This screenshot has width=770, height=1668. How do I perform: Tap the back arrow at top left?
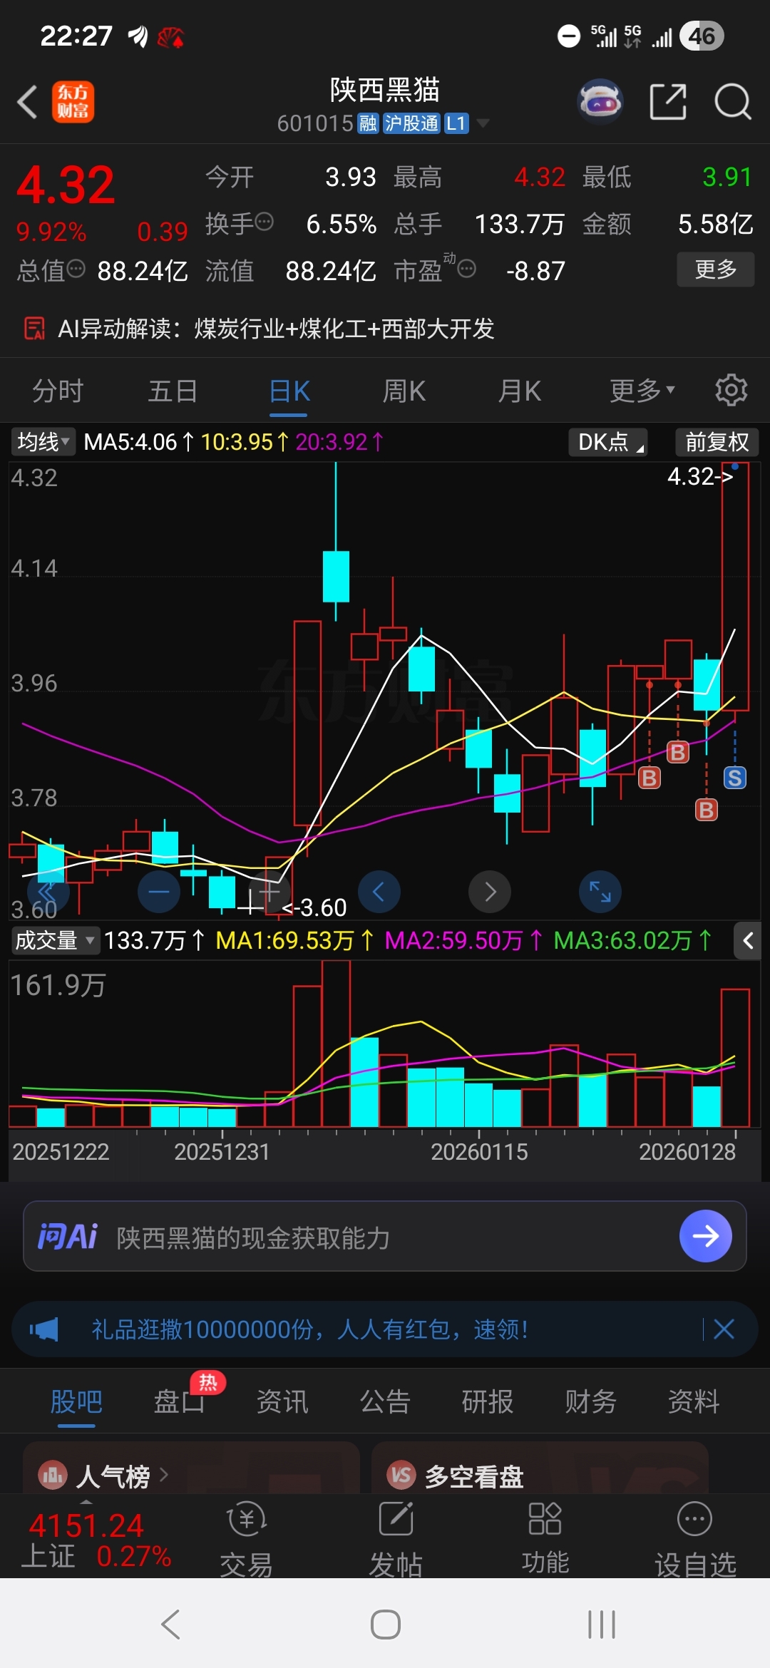click(27, 101)
